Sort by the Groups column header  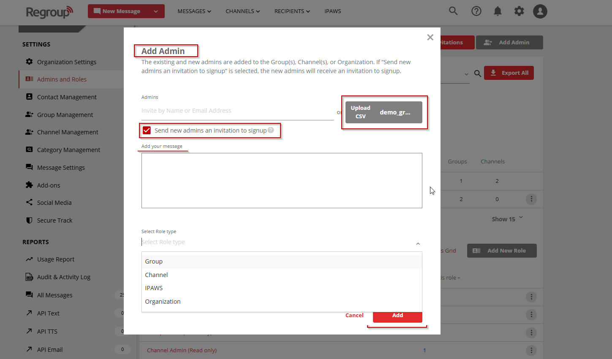pyautogui.click(x=457, y=161)
